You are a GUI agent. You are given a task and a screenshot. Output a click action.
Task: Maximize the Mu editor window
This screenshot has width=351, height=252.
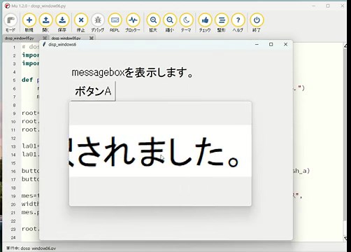[x=328, y=6]
